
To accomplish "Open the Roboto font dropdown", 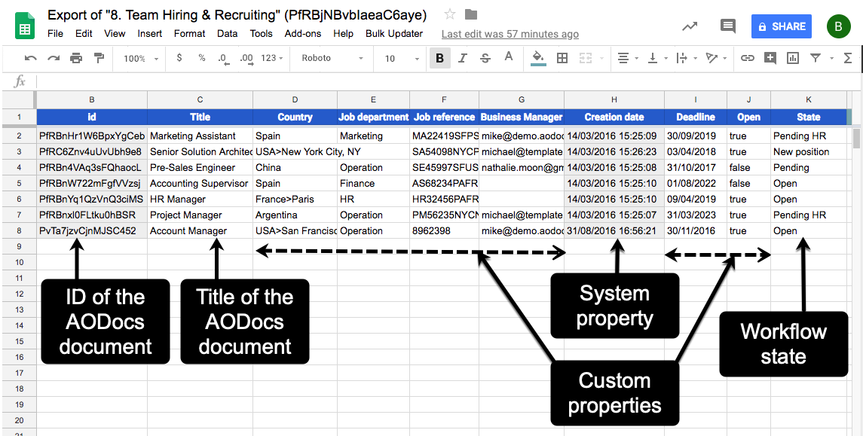I will click(332, 58).
